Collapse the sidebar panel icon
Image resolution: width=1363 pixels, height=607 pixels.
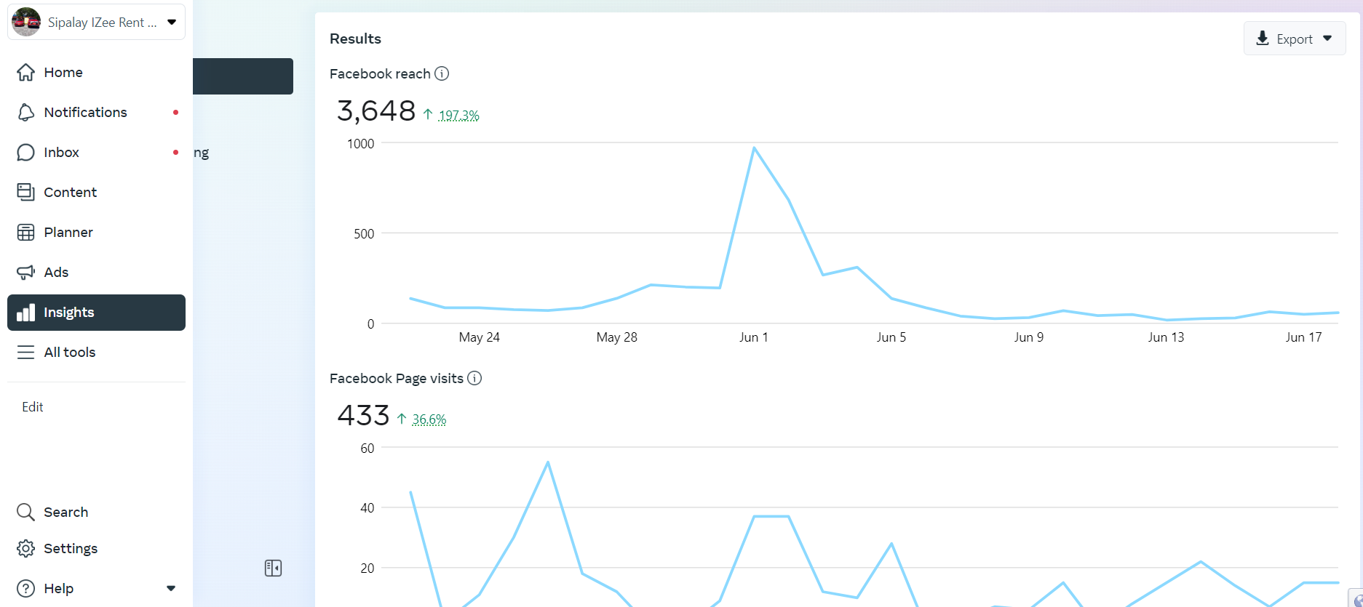(x=273, y=568)
